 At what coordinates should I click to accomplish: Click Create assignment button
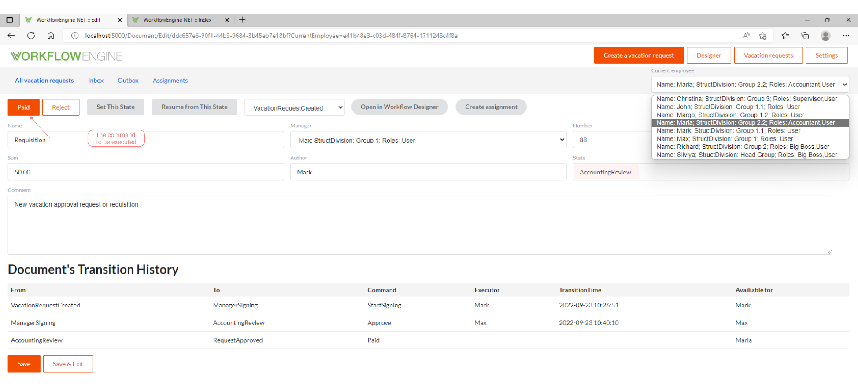pyautogui.click(x=491, y=107)
